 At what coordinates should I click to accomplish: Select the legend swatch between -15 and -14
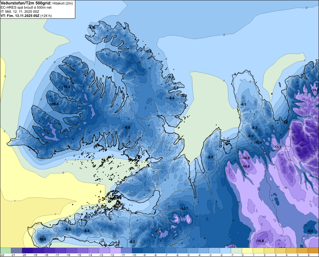point(82,250)
